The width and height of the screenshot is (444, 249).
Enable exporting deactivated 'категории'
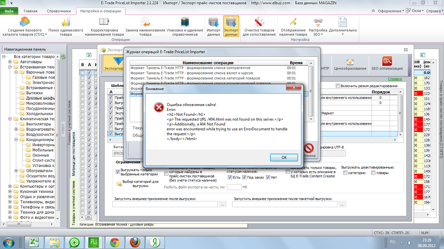point(345,173)
